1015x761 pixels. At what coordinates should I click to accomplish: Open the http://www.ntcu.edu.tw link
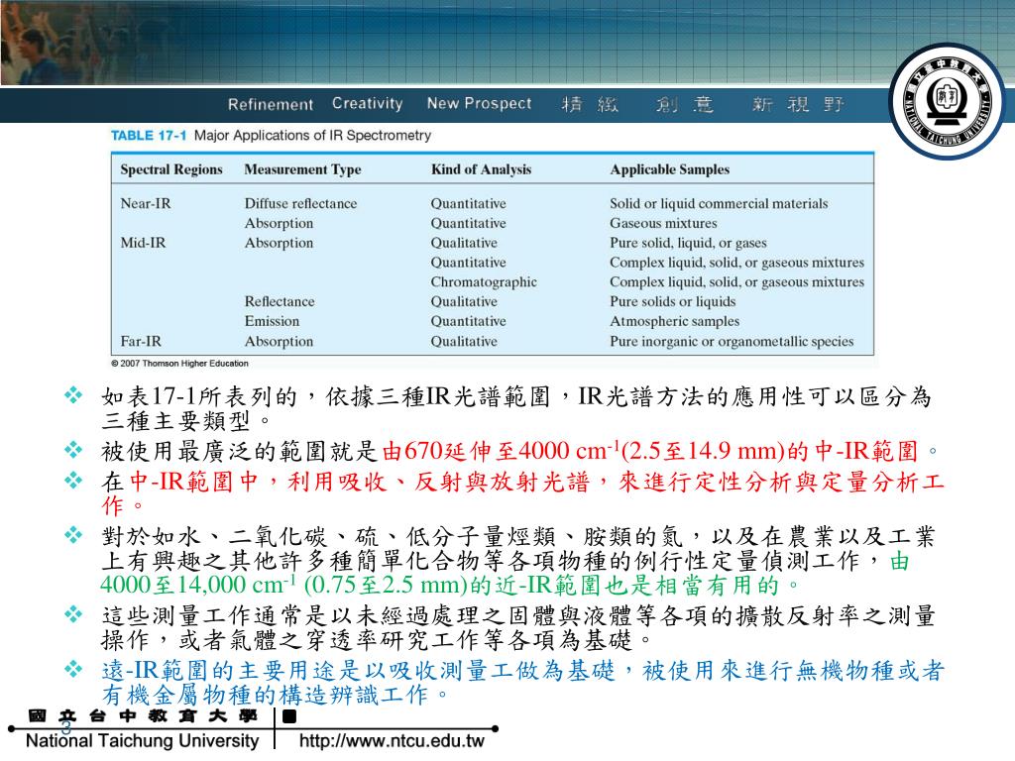click(x=392, y=741)
